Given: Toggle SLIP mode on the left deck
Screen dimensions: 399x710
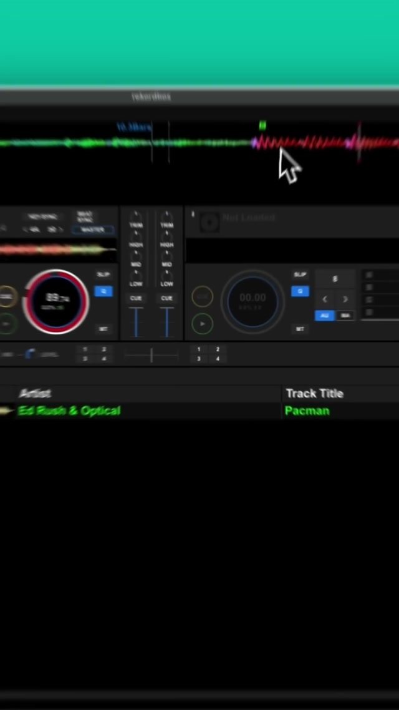Looking at the screenshot, I should (103, 275).
